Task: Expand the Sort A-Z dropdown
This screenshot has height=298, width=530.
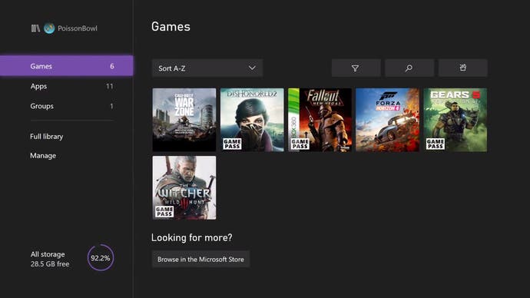Action: point(207,68)
